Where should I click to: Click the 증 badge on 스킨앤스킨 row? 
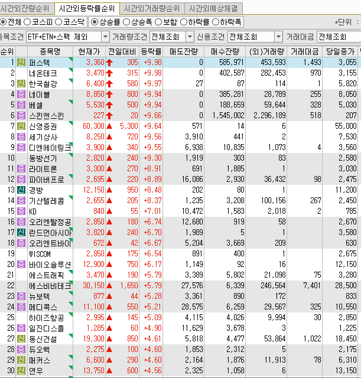[21, 116]
